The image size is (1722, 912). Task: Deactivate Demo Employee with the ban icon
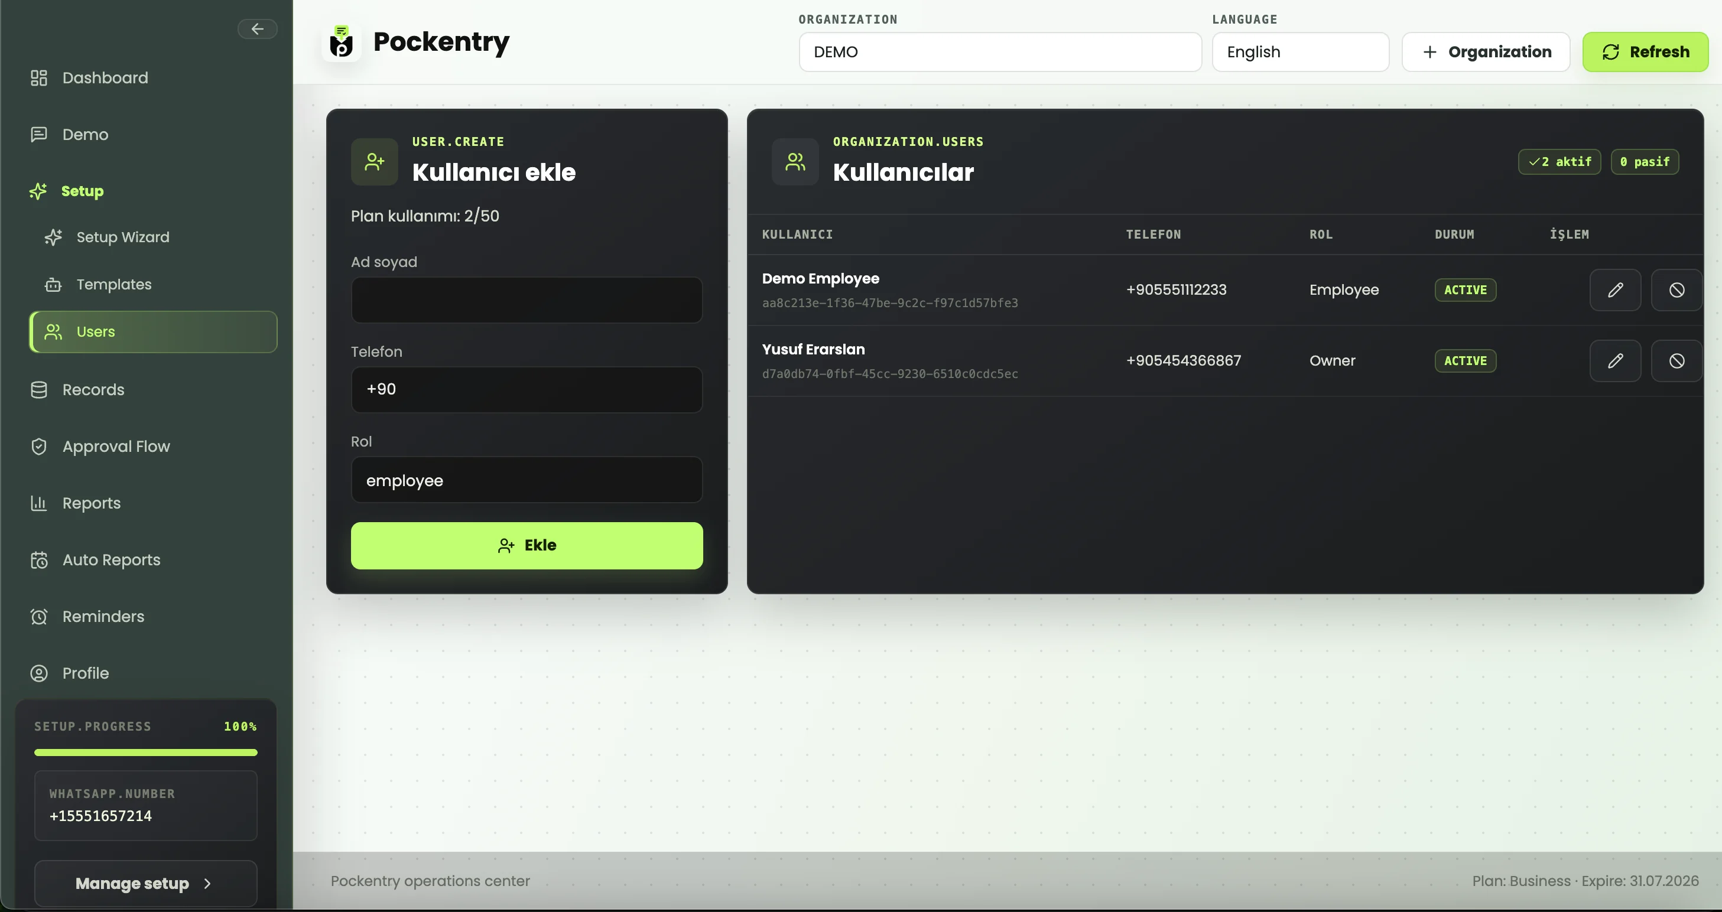pyautogui.click(x=1676, y=290)
